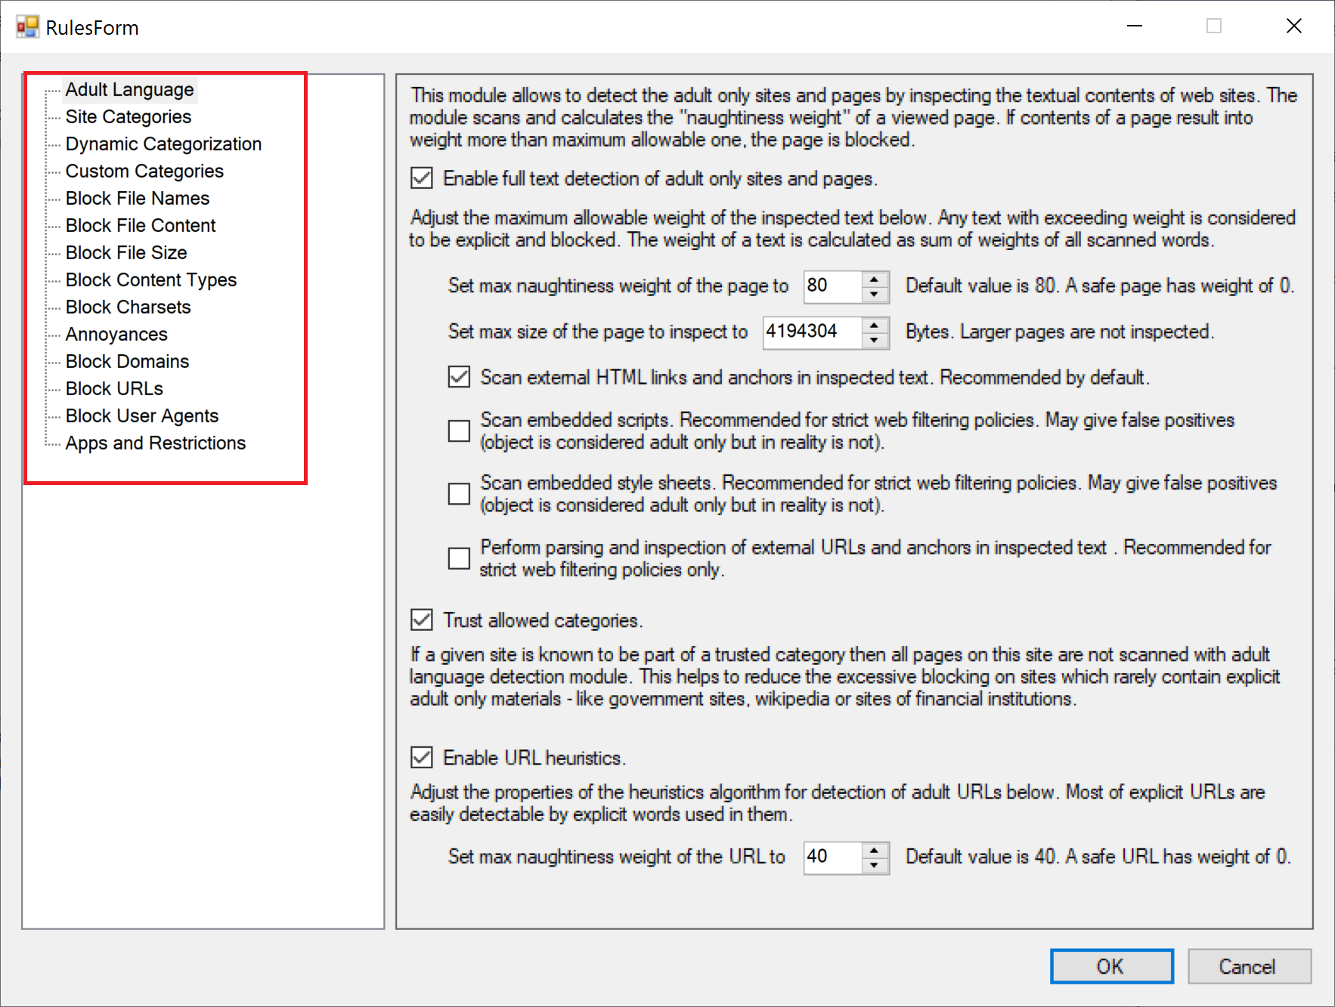Image resolution: width=1335 pixels, height=1007 pixels.
Task: Open Block File Content settings
Action: pos(141,226)
